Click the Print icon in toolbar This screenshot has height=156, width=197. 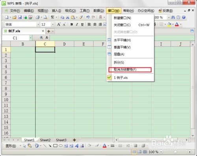37,17
